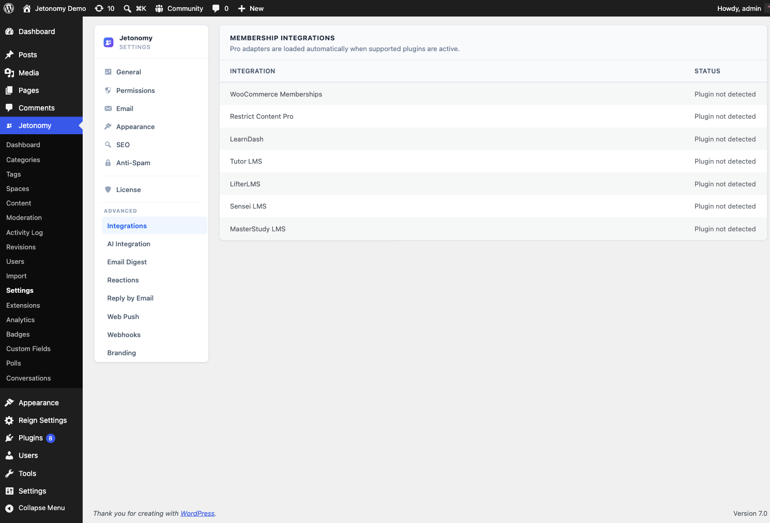Click the LearnDash integration name

[x=247, y=139]
